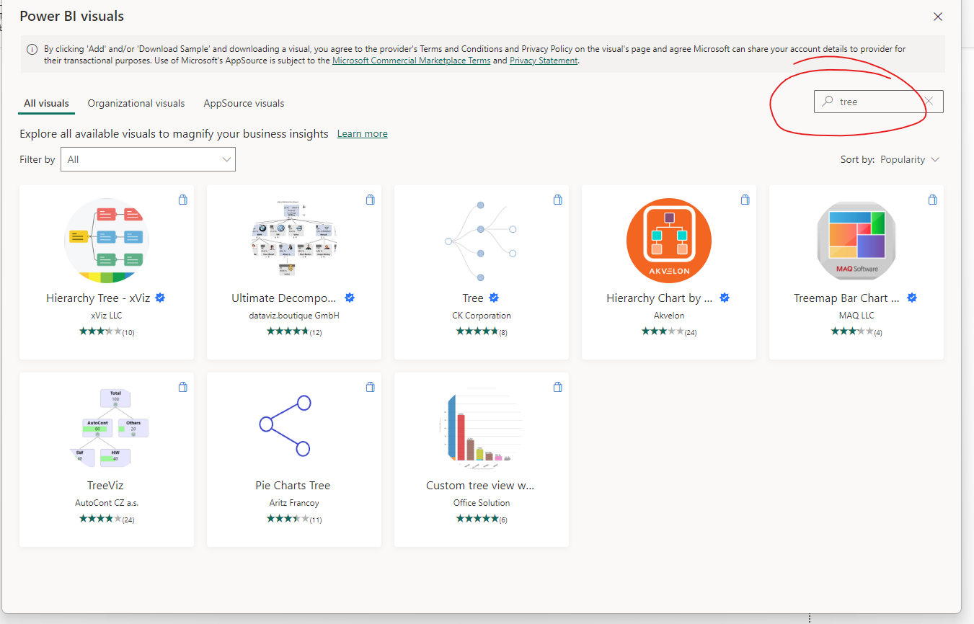Open the Sort by Popularity dropdown
The height and width of the screenshot is (624, 974).
click(910, 159)
